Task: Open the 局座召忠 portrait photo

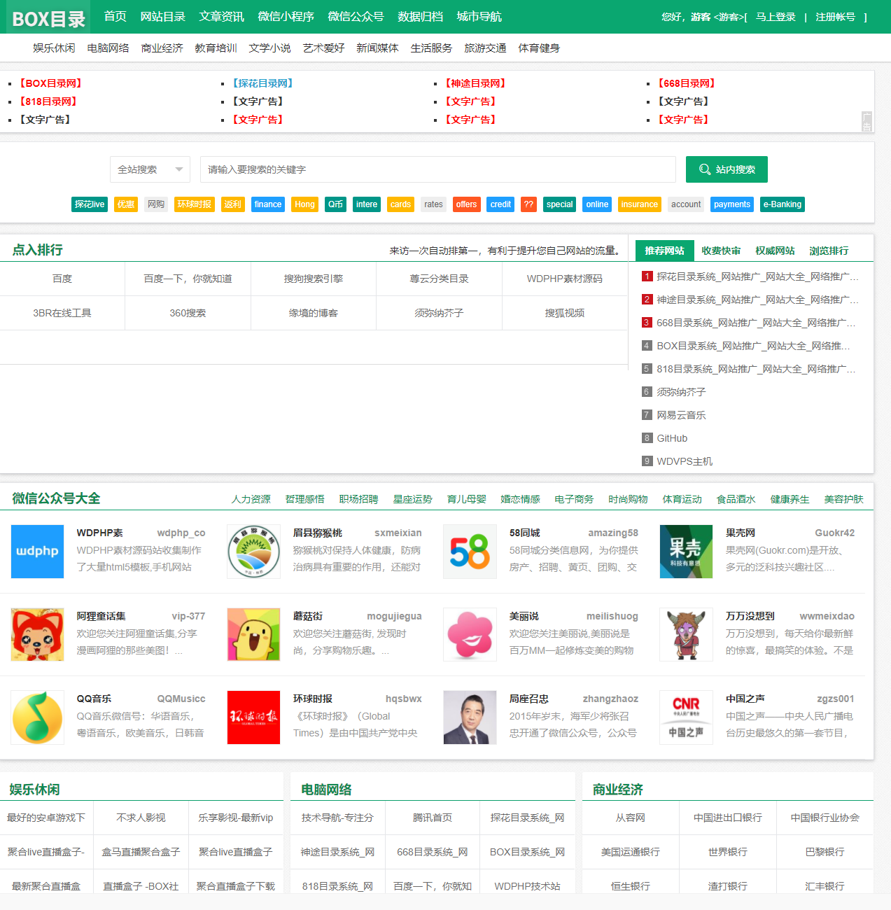Action: (470, 717)
